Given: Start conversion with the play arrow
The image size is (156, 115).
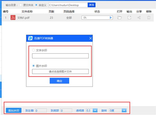Looking at the screenshot, I should click(111, 18).
